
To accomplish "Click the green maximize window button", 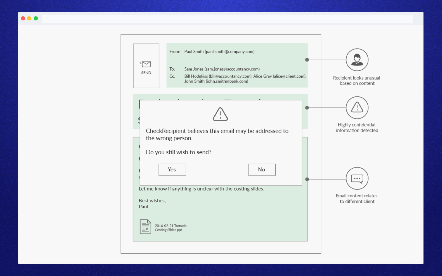I will tap(36, 18).
